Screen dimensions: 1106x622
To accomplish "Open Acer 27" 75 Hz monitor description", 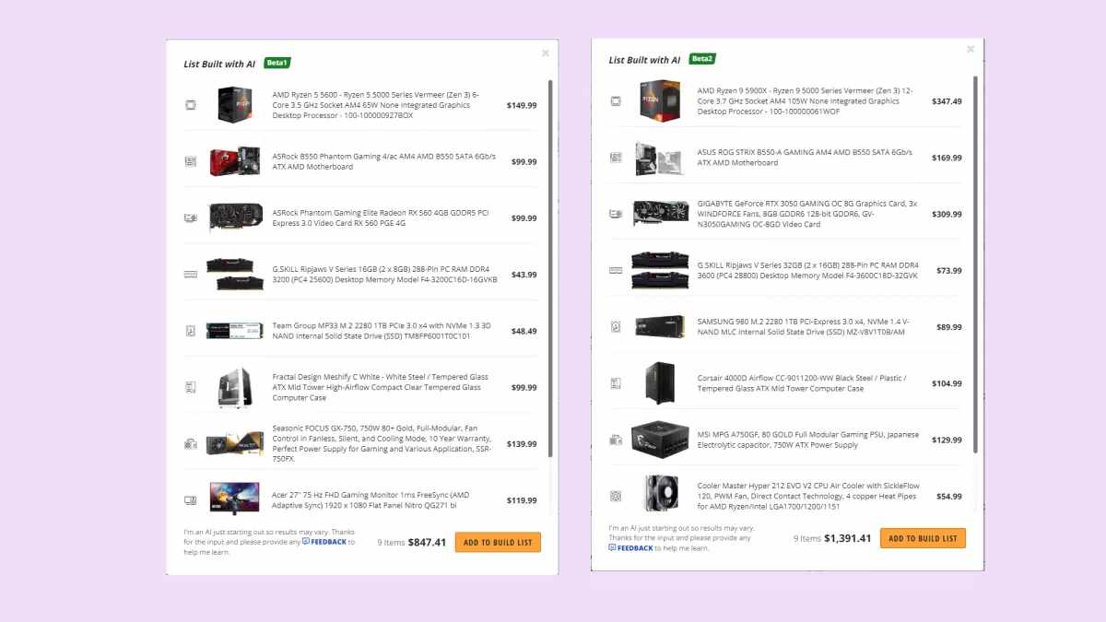I will coord(372,500).
